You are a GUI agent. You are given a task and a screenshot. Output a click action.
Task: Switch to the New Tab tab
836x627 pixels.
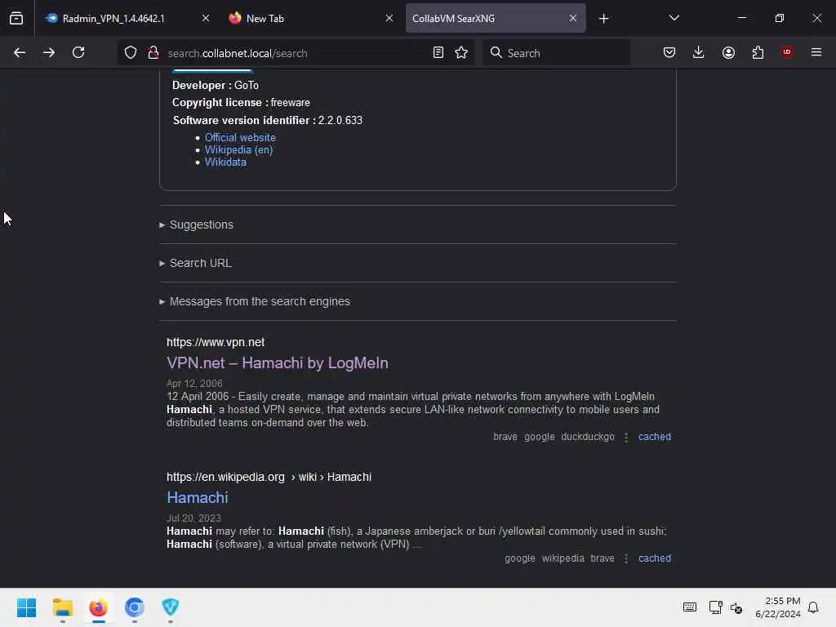pyautogui.click(x=265, y=18)
